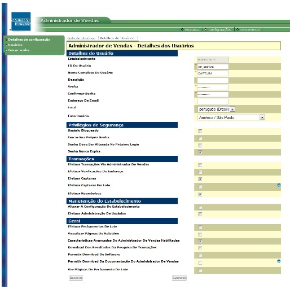Click the Detalhes do Usuário section header

click(122, 53)
